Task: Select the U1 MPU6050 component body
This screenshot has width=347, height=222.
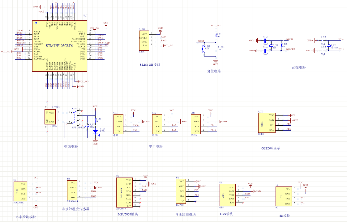Action: pos(124,193)
